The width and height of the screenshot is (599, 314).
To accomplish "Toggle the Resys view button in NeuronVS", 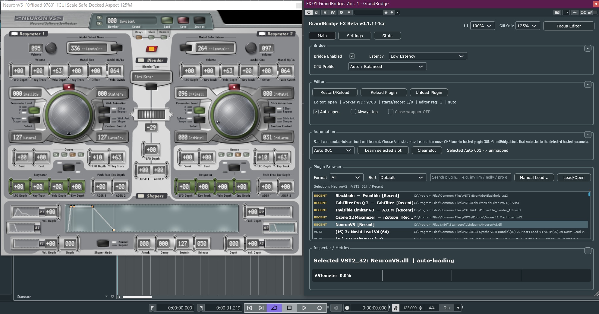I will coord(139,37).
